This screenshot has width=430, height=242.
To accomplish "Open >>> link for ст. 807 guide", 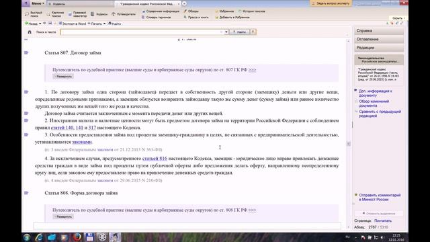I will (x=253, y=70).
